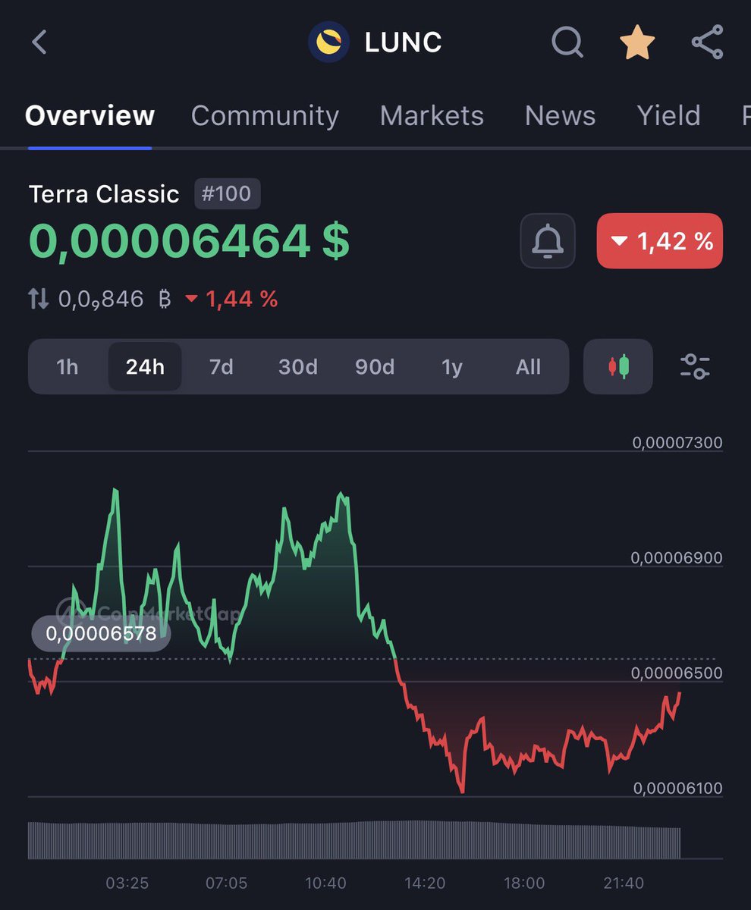Go to the News tab

coord(560,116)
